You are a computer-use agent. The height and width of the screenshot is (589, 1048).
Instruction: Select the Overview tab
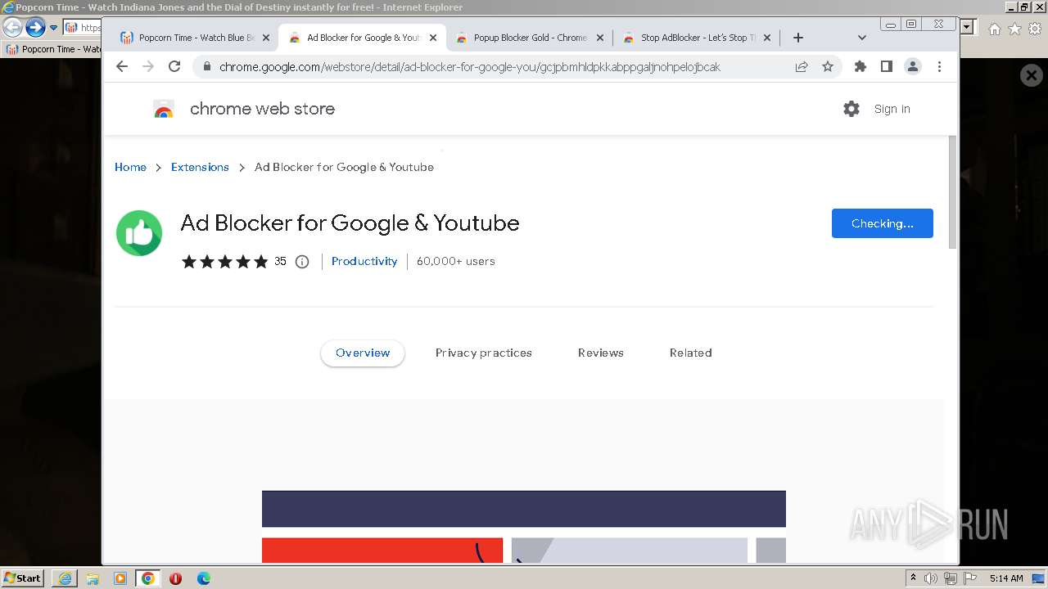click(363, 353)
